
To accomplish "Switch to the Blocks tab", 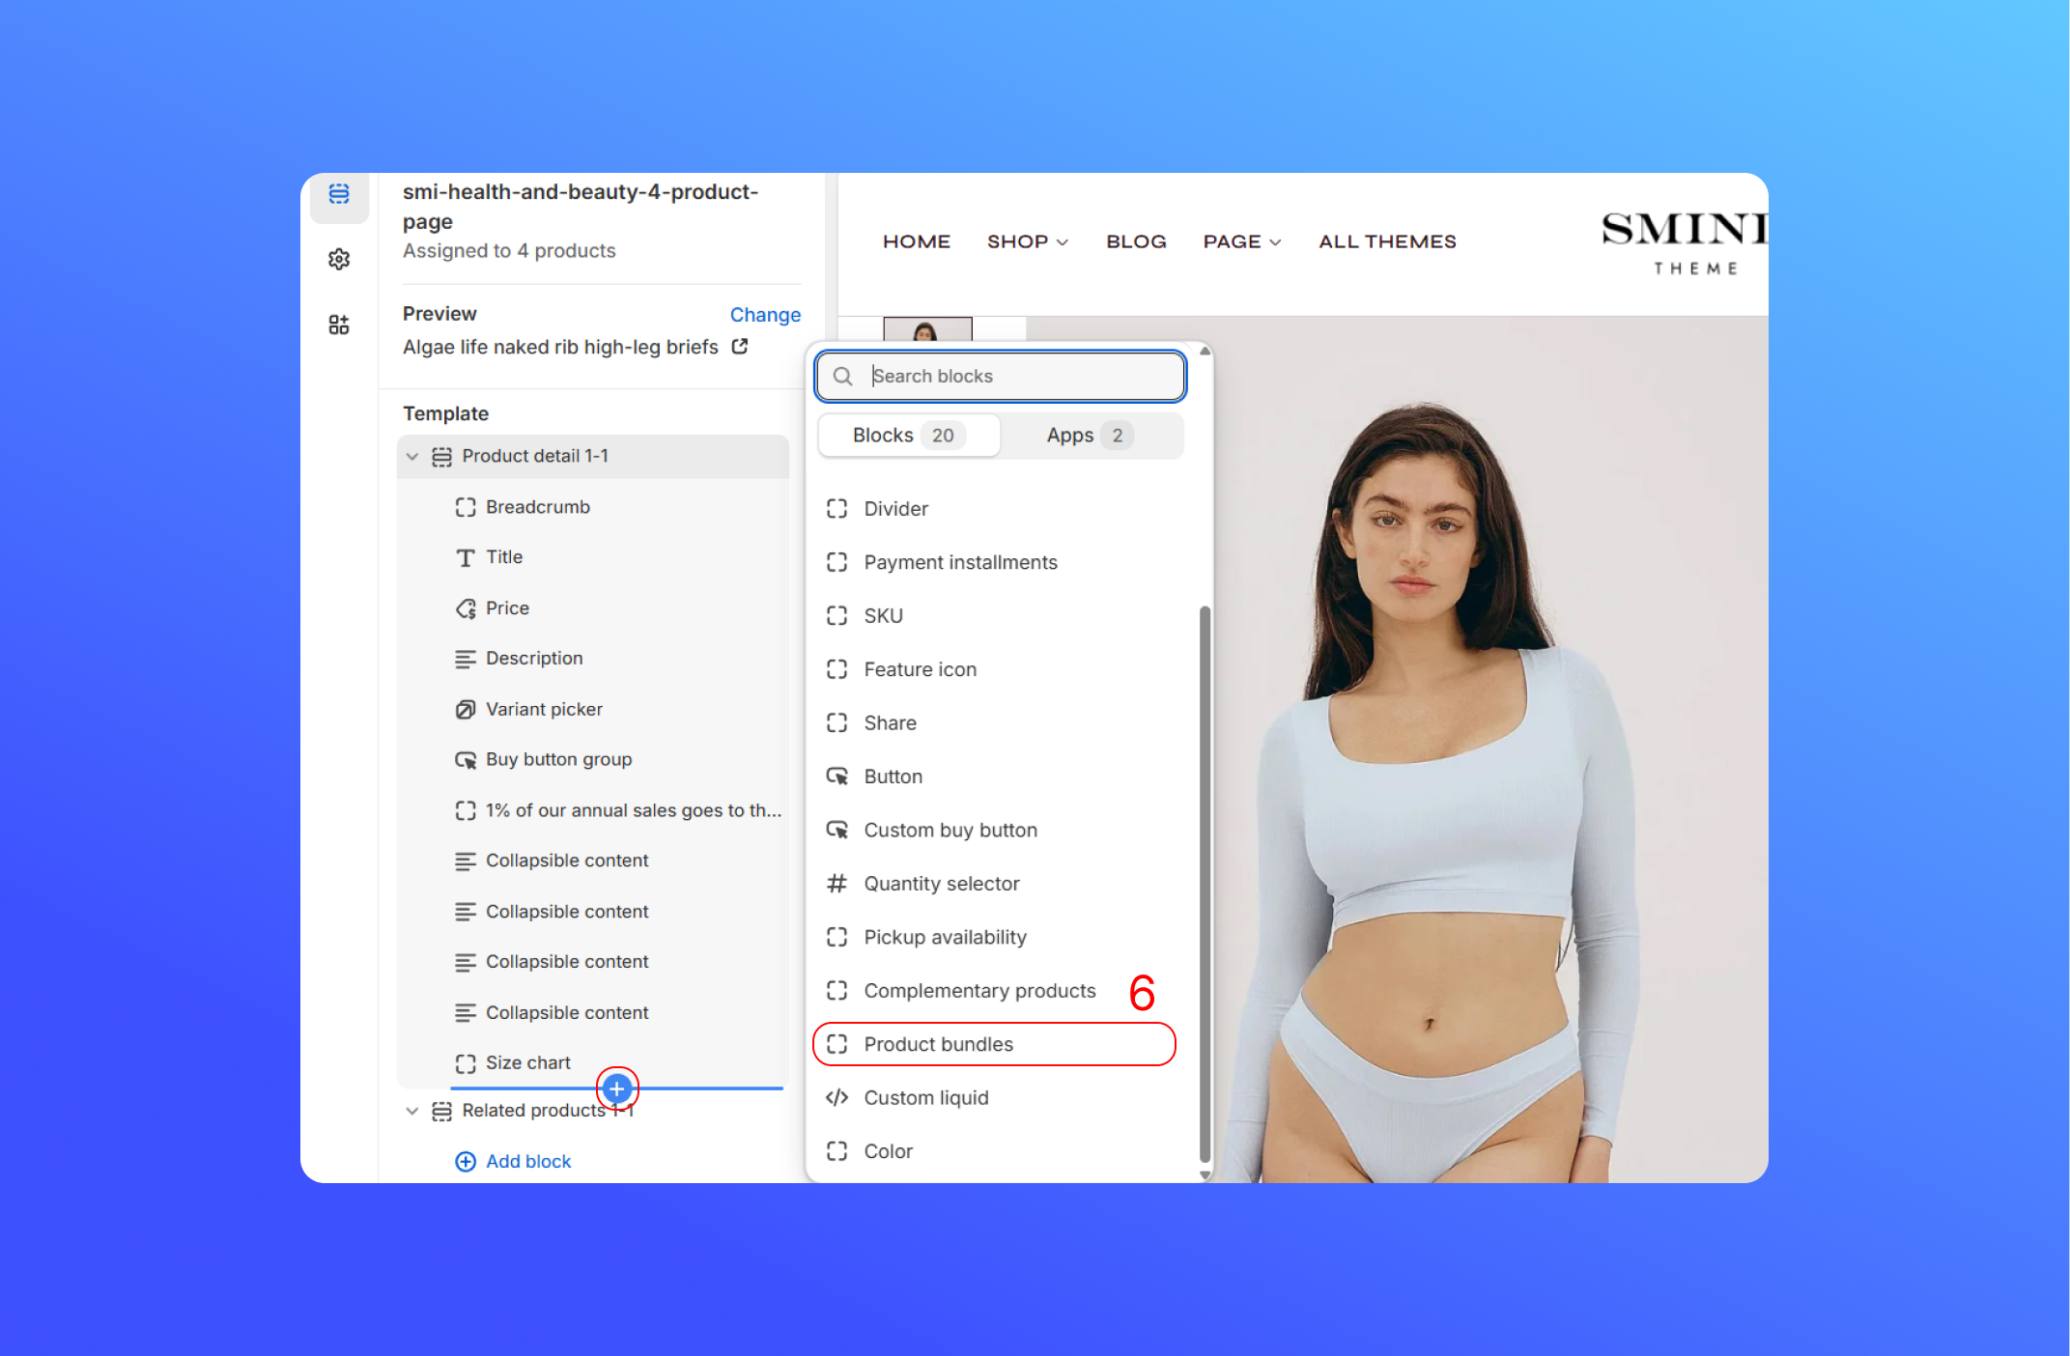I will click(909, 436).
